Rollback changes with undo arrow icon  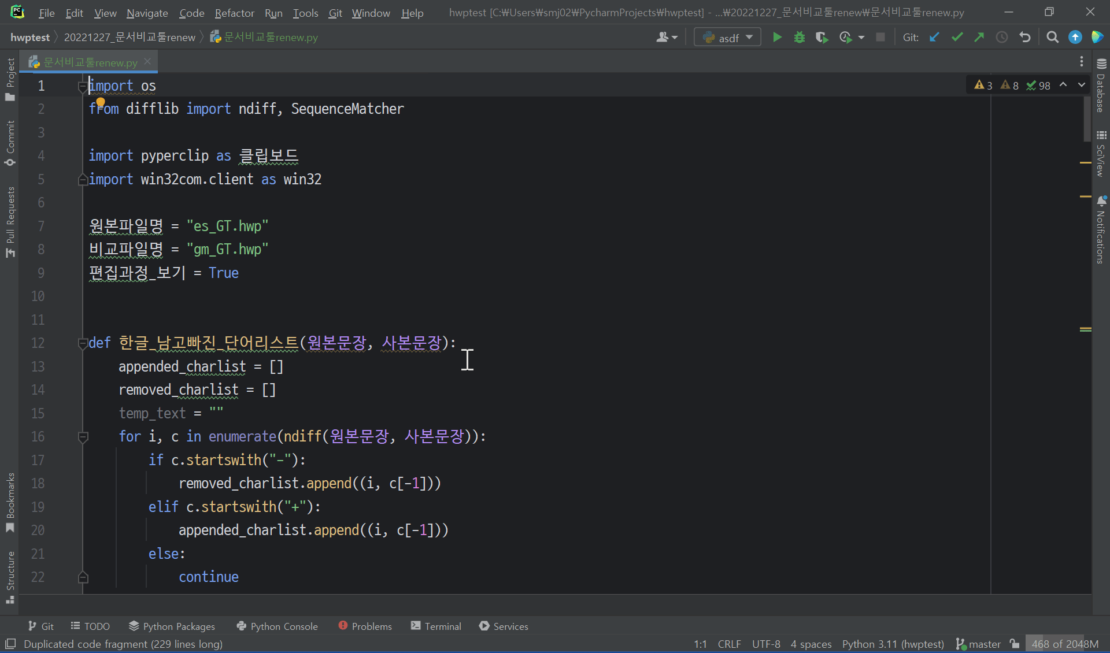click(1025, 38)
